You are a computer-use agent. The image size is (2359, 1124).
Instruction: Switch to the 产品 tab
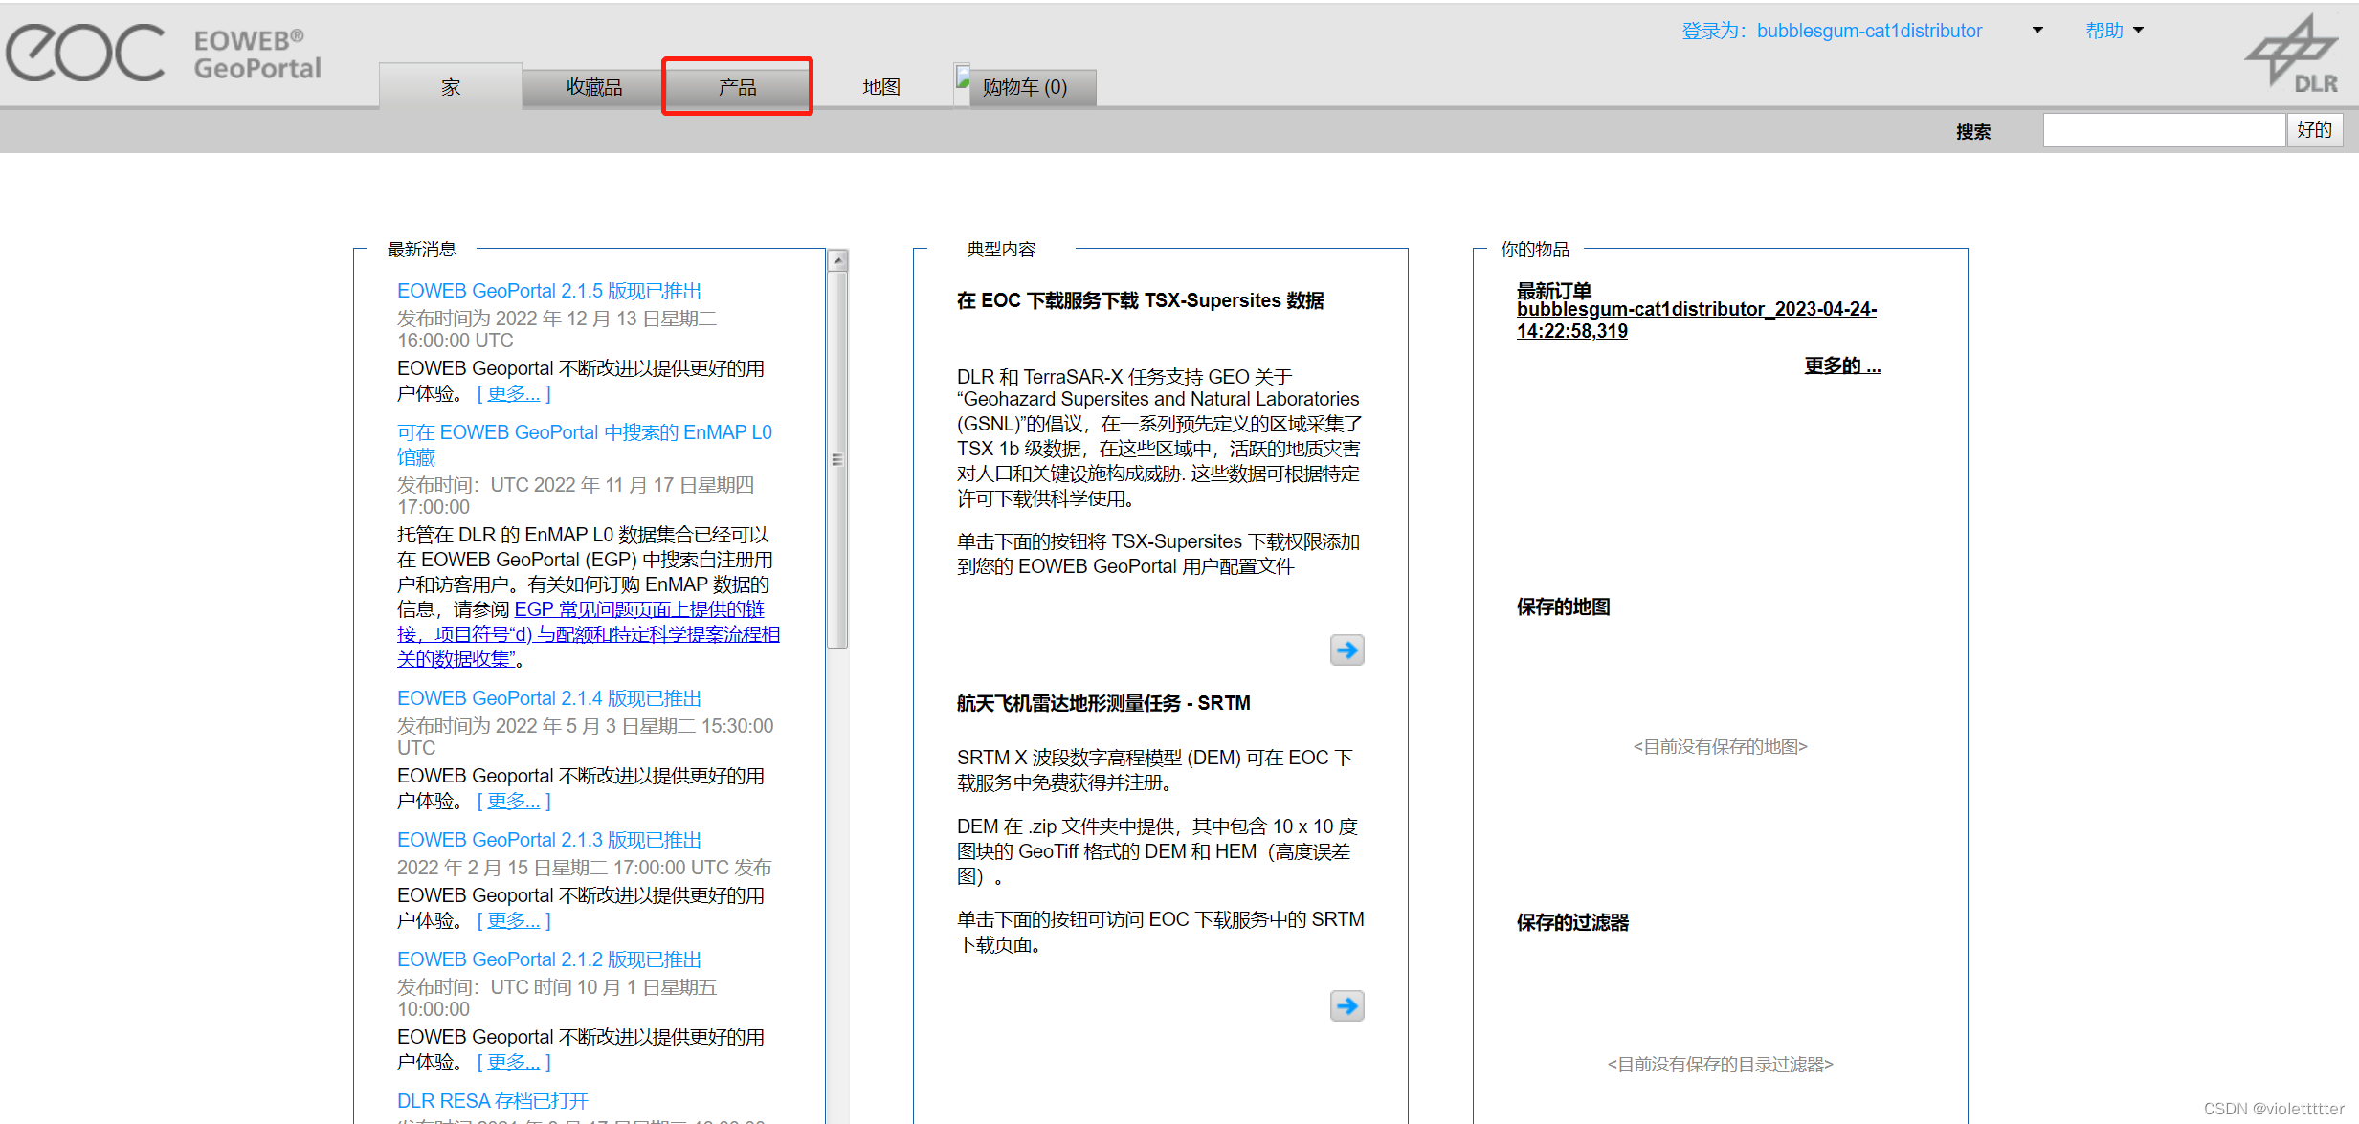pos(737,87)
